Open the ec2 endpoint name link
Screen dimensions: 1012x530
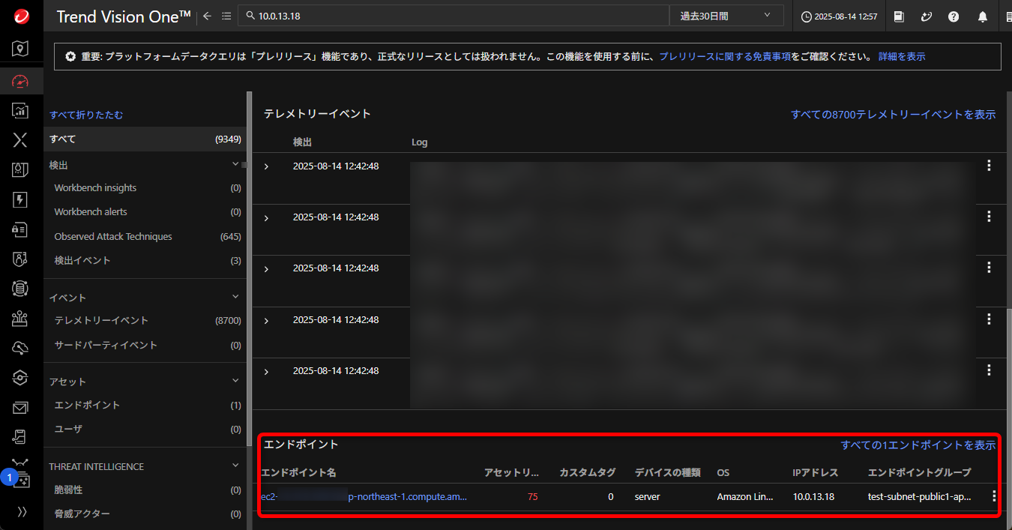click(364, 496)
